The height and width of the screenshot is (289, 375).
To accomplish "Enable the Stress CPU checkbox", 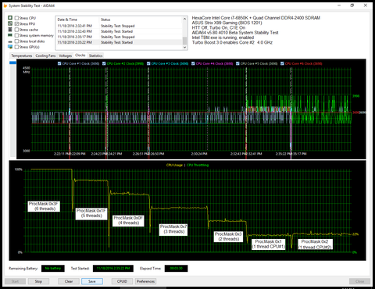I will click(x=16, y=18).
